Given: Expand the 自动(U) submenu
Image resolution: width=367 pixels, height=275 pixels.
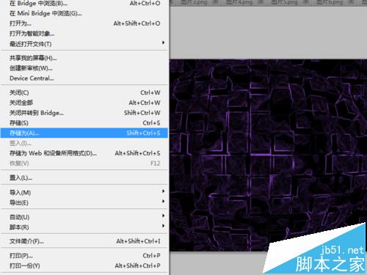Looking at the screenshot, I should click(x=84, y=217).
